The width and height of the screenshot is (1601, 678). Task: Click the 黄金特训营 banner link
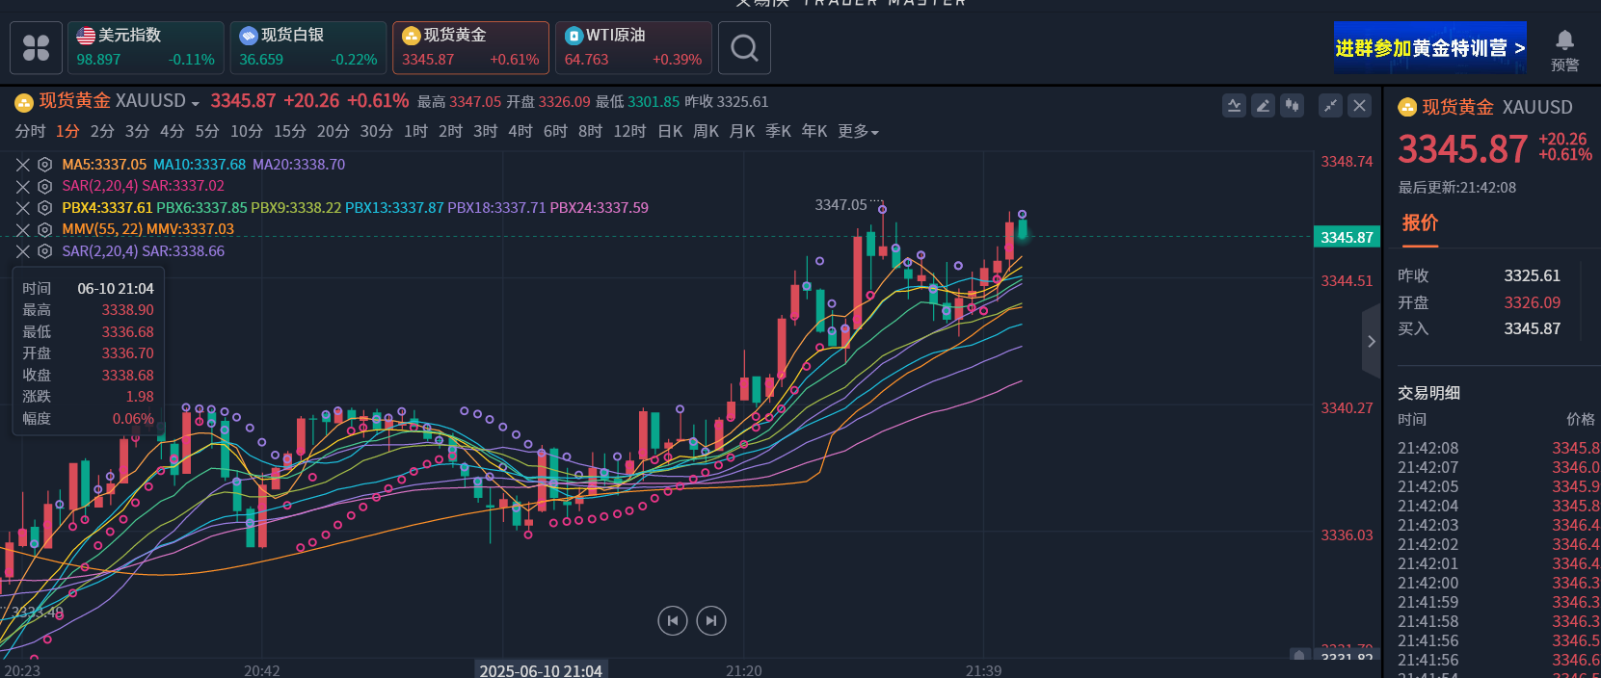tap(1429, 48)
